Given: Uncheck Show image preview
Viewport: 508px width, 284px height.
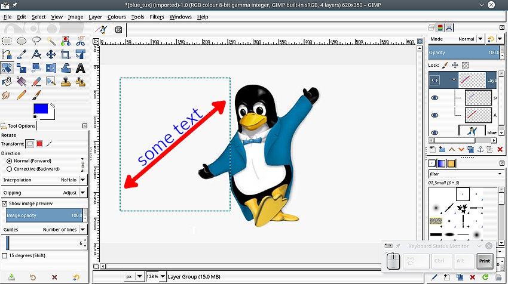Looking at the screenshot, I should pos(5,203).
